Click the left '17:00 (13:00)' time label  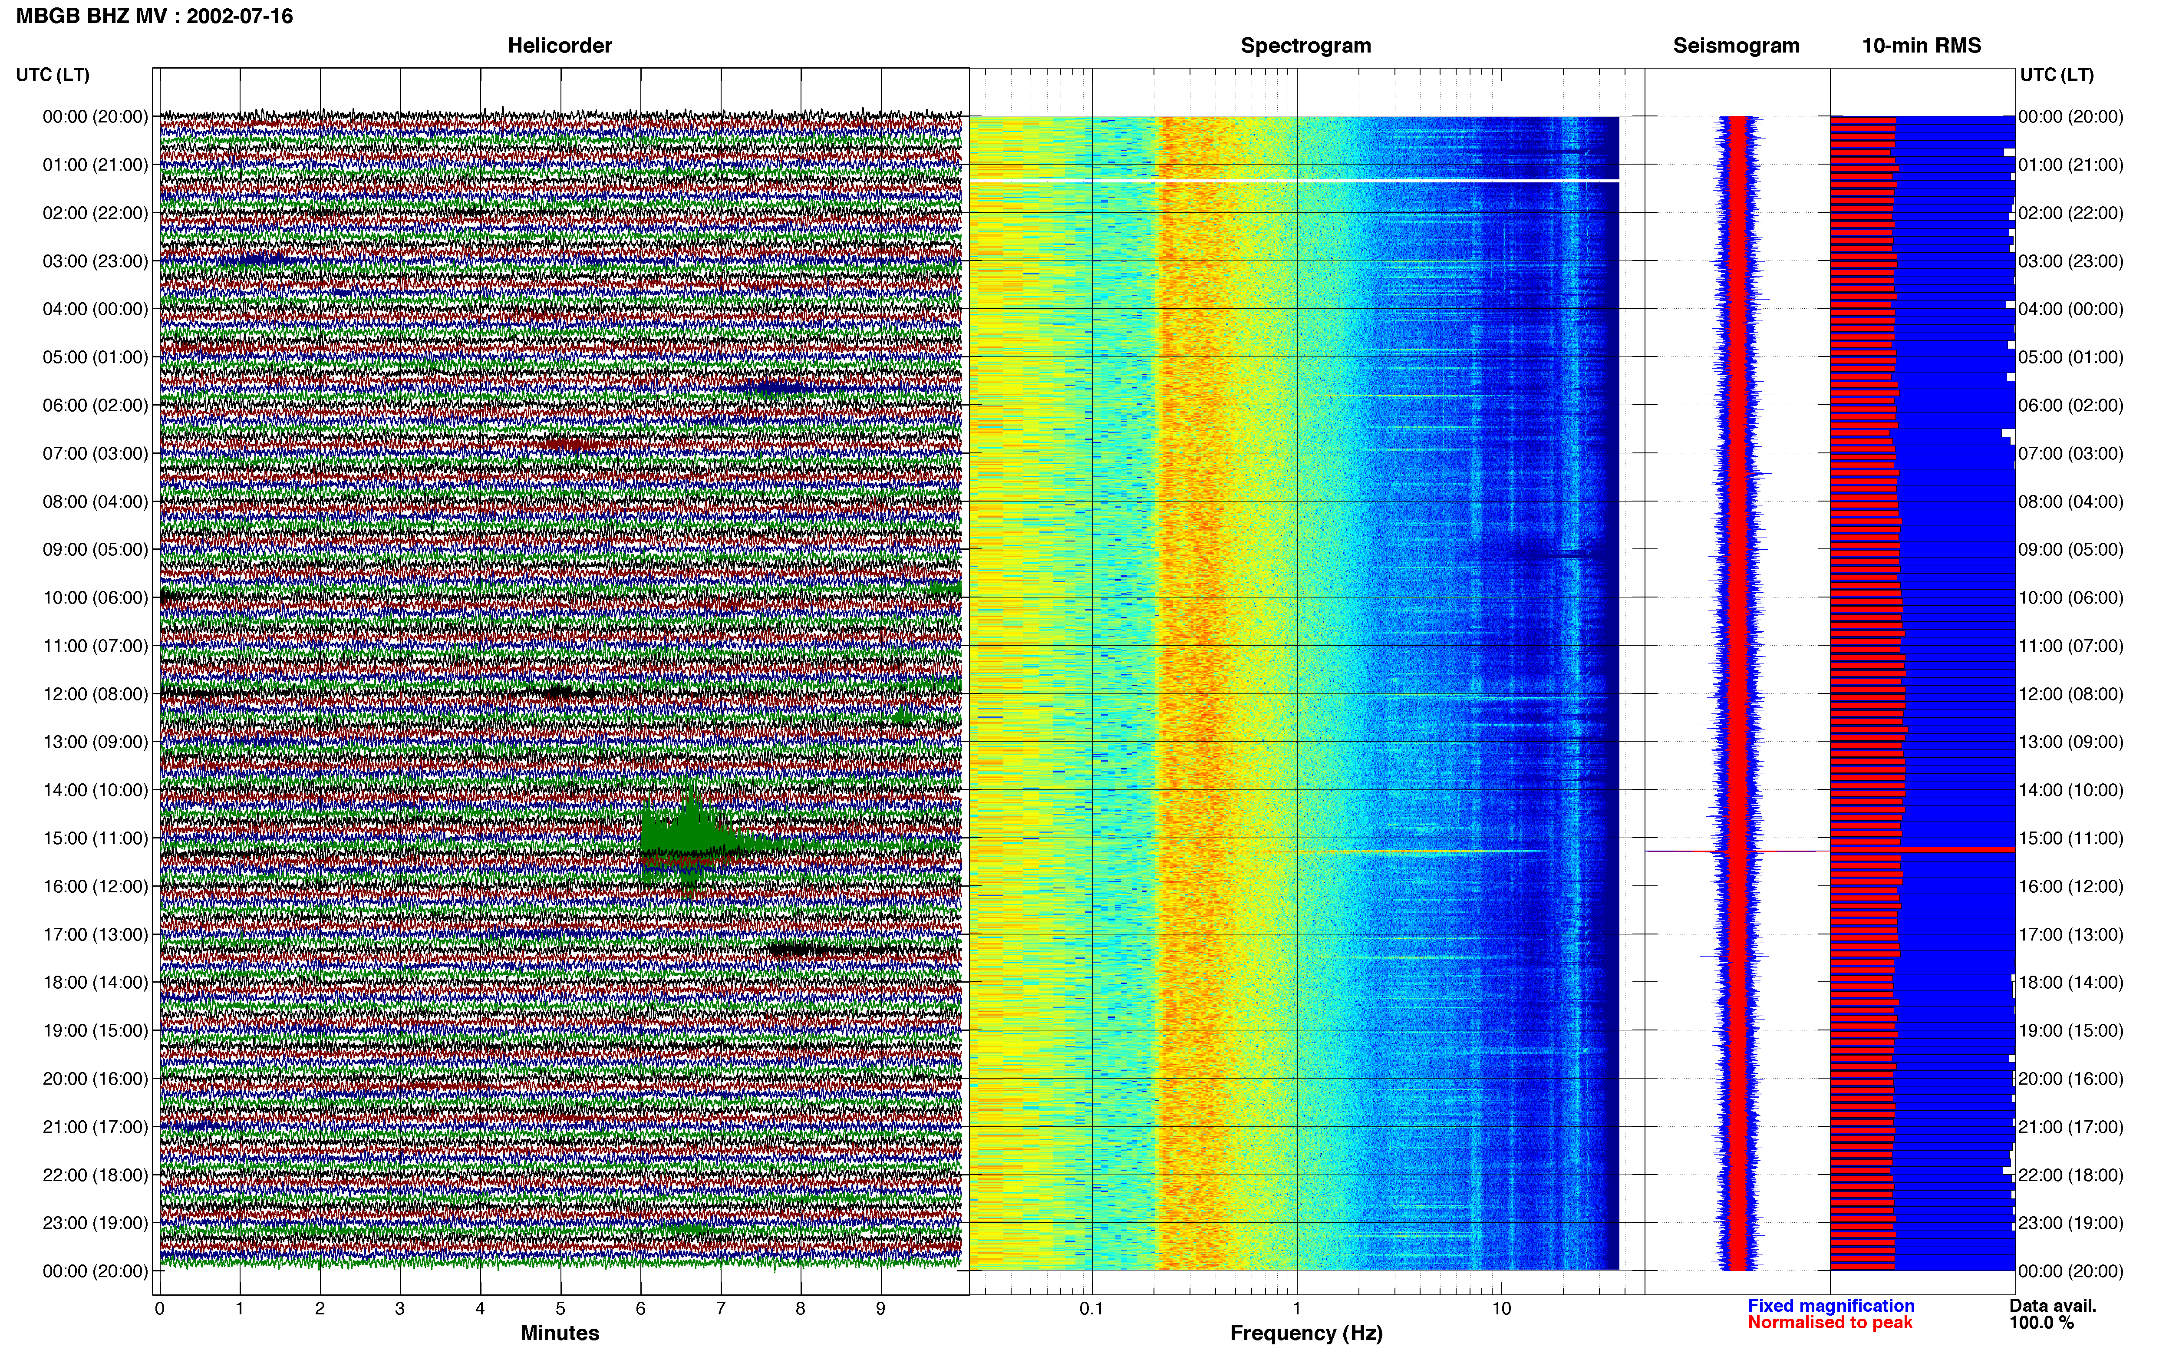pos(96,934)
